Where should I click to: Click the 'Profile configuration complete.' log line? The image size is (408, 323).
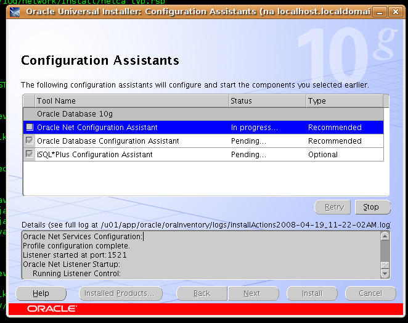click(76, 246)
